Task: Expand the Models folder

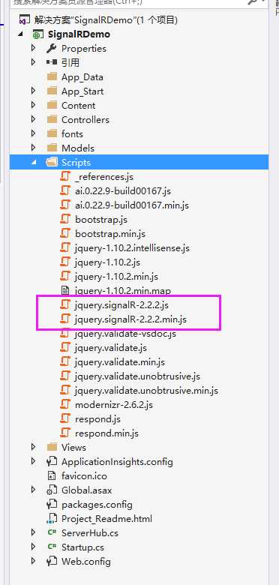Action: [34, 147]
